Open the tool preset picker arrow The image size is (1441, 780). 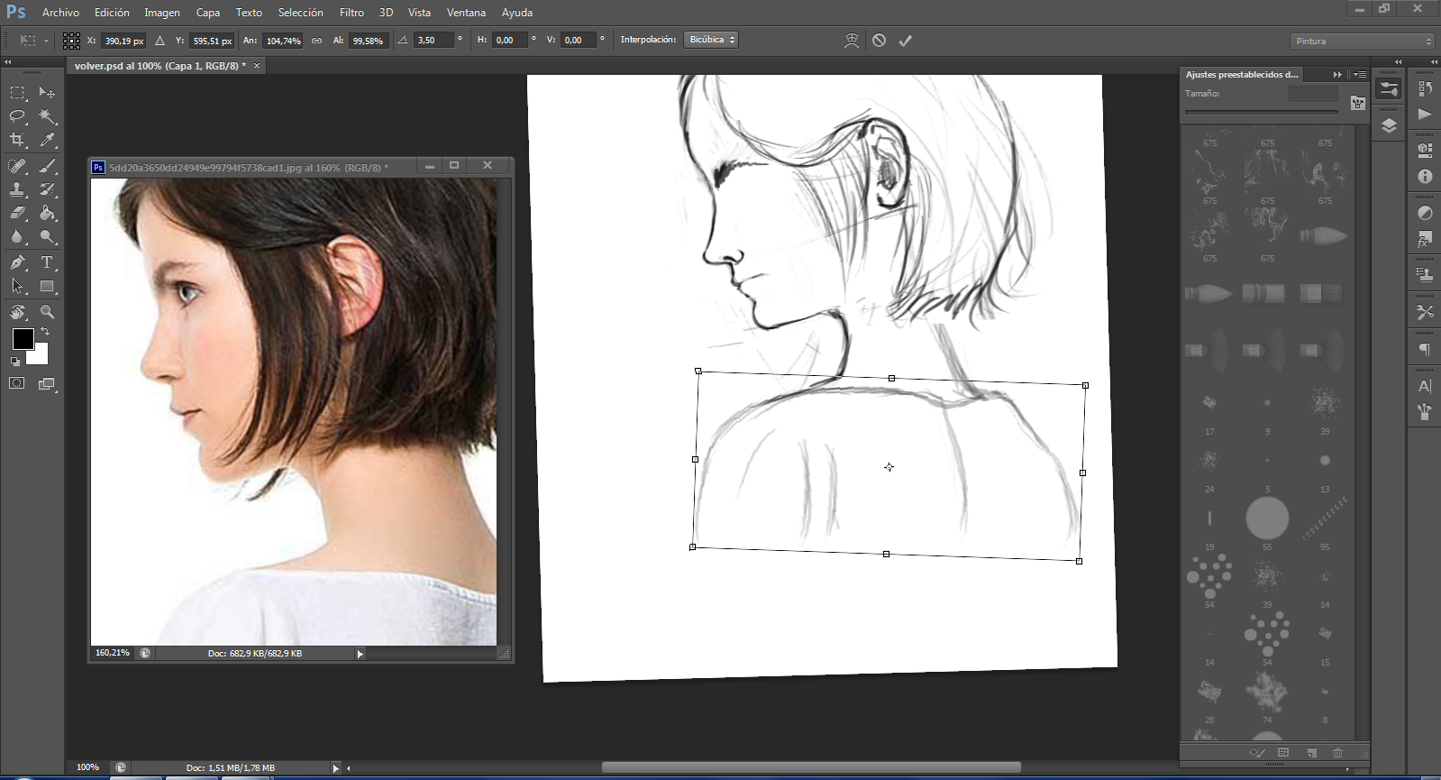coord(46,41)
